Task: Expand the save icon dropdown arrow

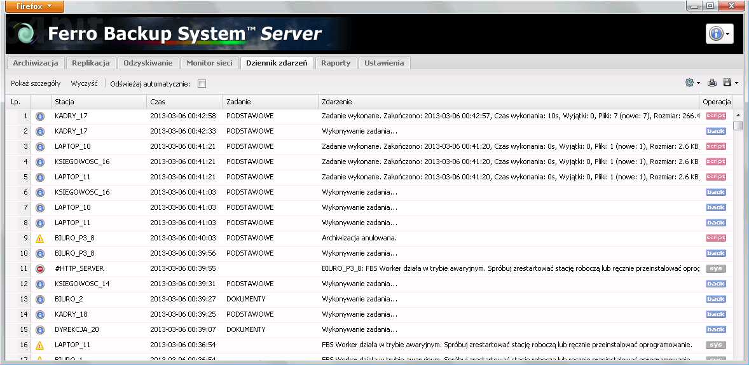Action: coord(736,83)
